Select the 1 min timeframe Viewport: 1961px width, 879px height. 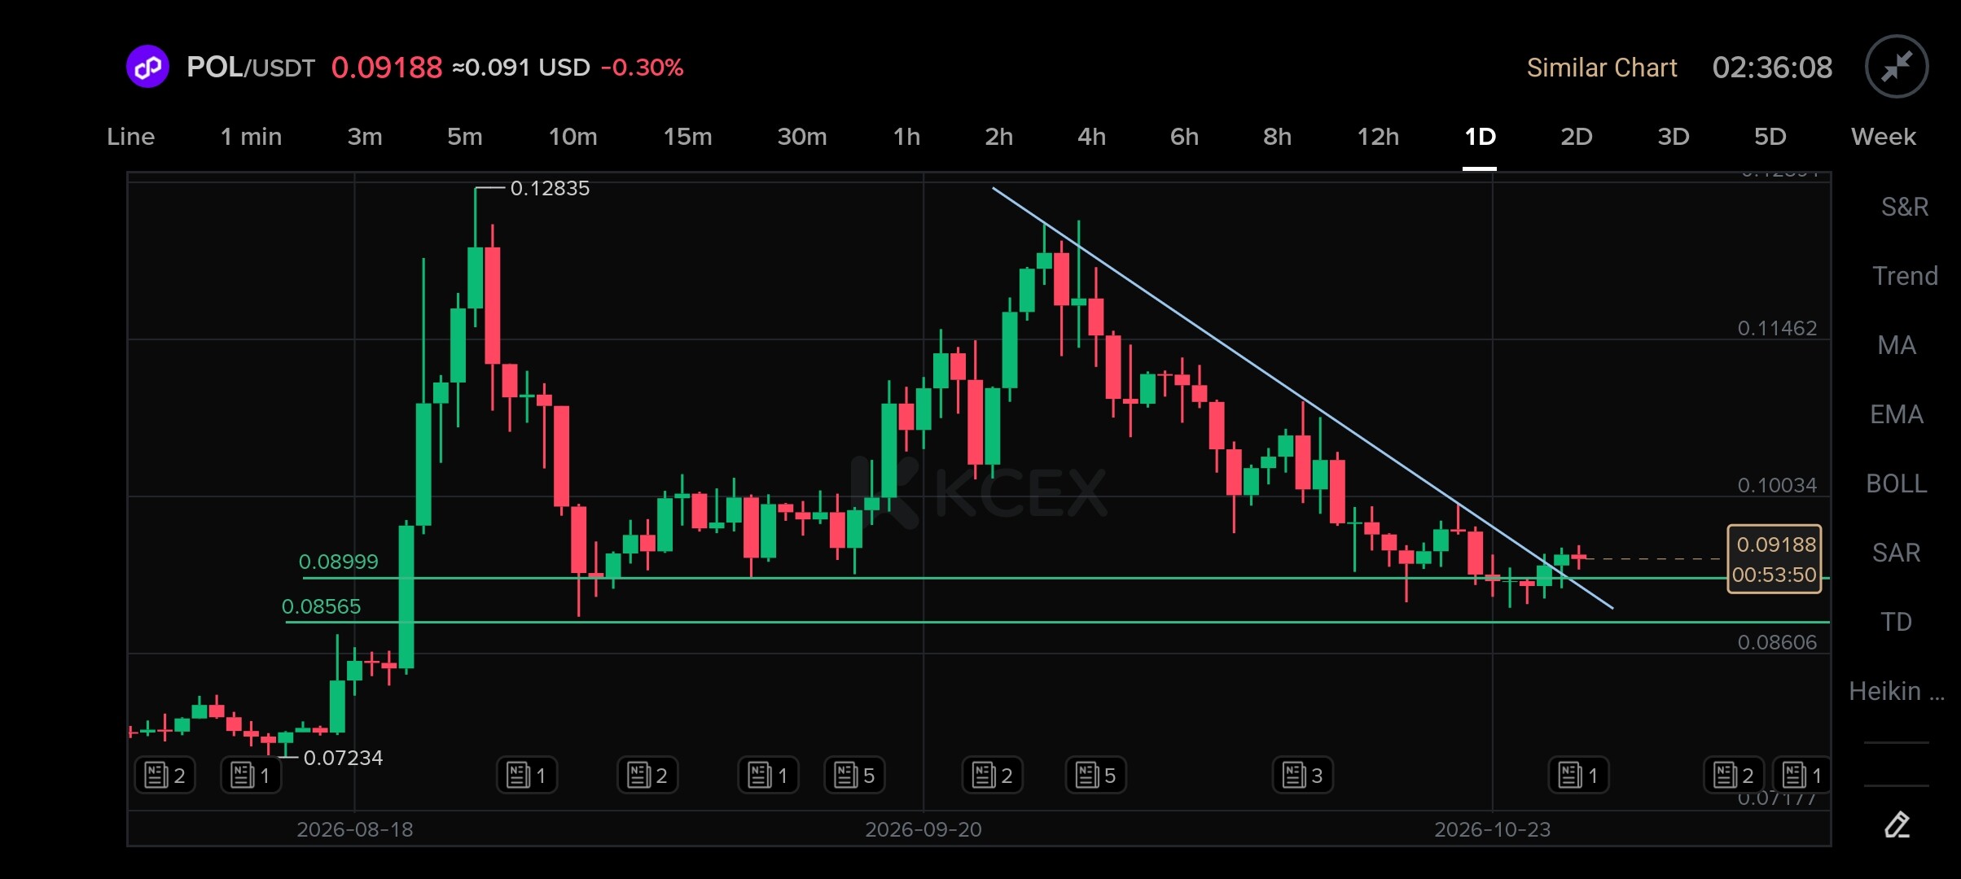251,137
